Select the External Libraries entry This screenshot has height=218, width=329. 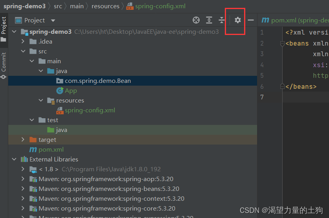[x=132, y=159]
